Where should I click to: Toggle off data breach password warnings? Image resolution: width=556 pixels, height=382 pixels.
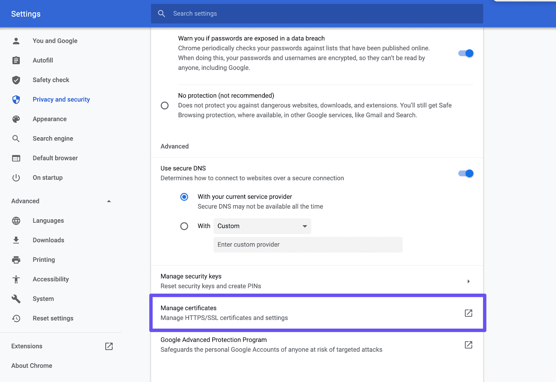tap(465, 53)
